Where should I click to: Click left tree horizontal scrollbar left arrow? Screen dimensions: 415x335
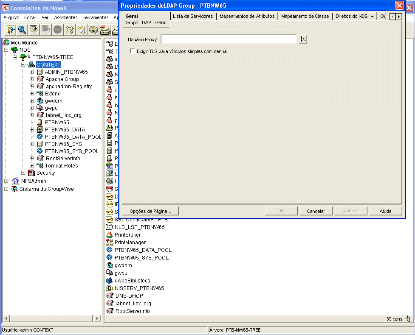point(6,318)
